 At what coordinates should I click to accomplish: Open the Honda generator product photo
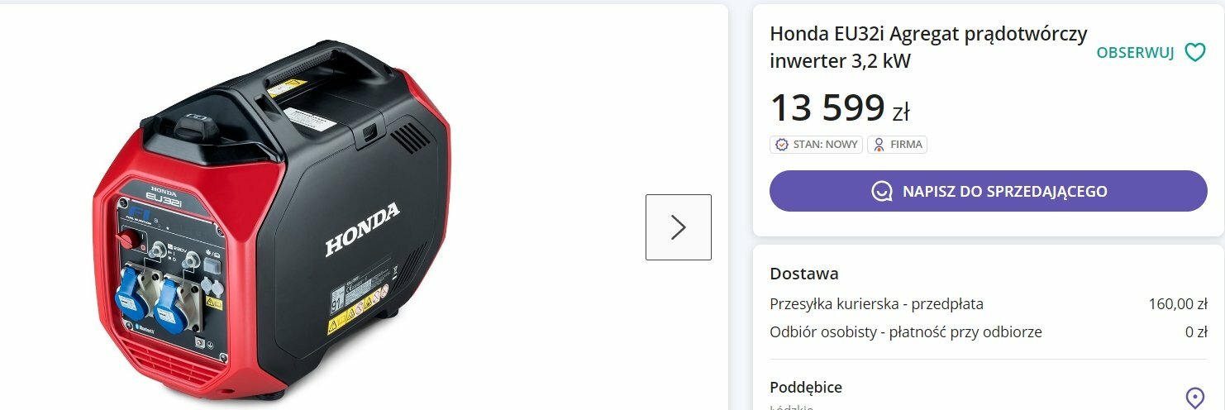point(273,219)
